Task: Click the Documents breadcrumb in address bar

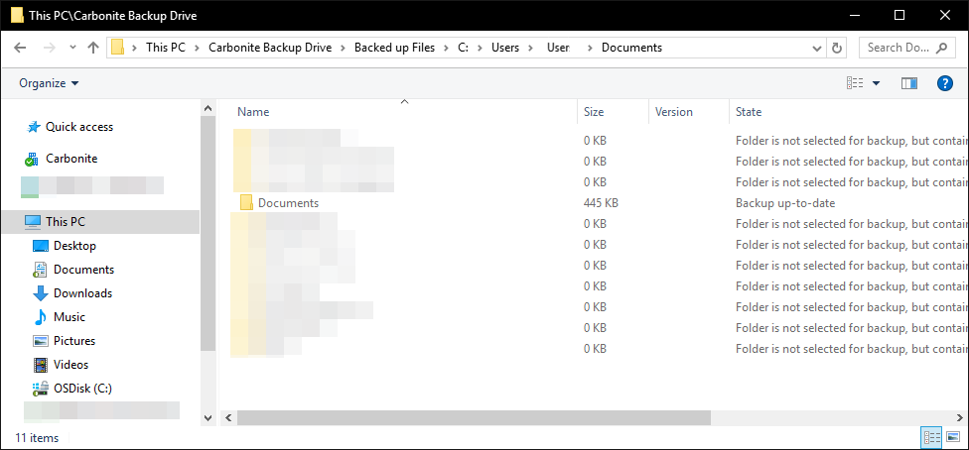Action: point(631,48)
